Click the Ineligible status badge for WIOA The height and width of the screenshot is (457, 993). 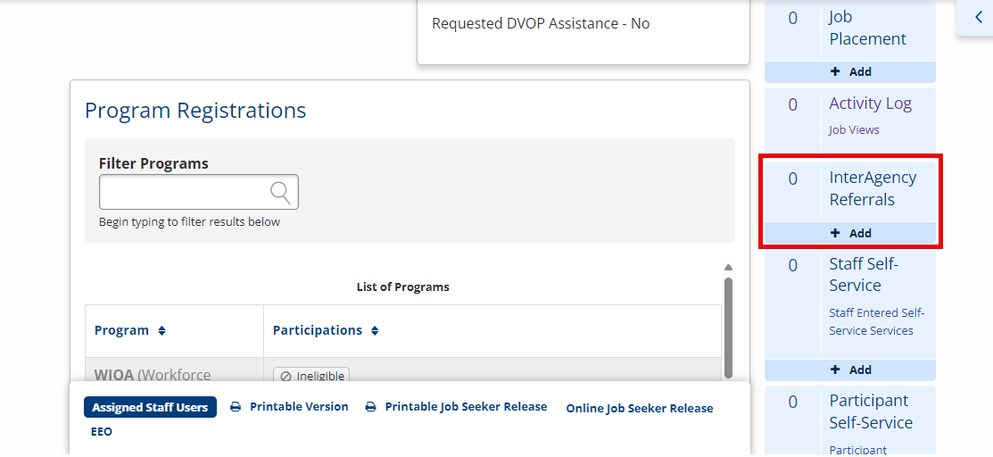point(311,376)
